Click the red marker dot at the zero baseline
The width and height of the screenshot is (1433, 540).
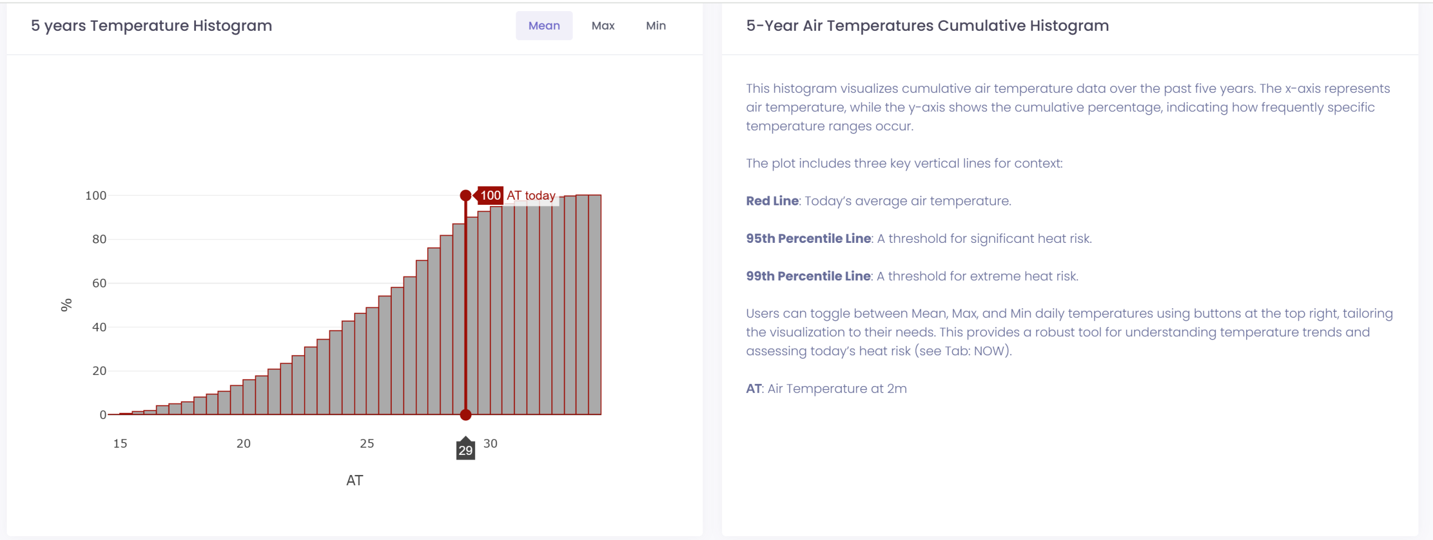point(465,415)
